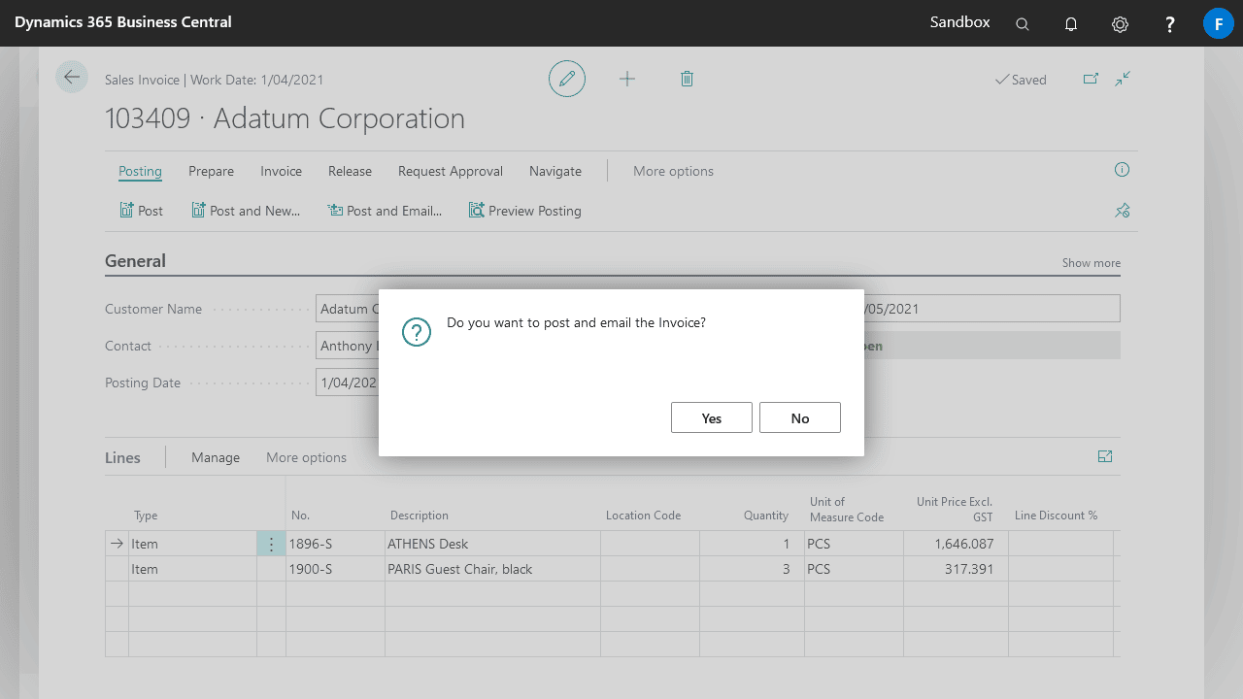Click PCS unit cell for ATHENS Desk
The image size is (1243, 699).
[852, 544]
